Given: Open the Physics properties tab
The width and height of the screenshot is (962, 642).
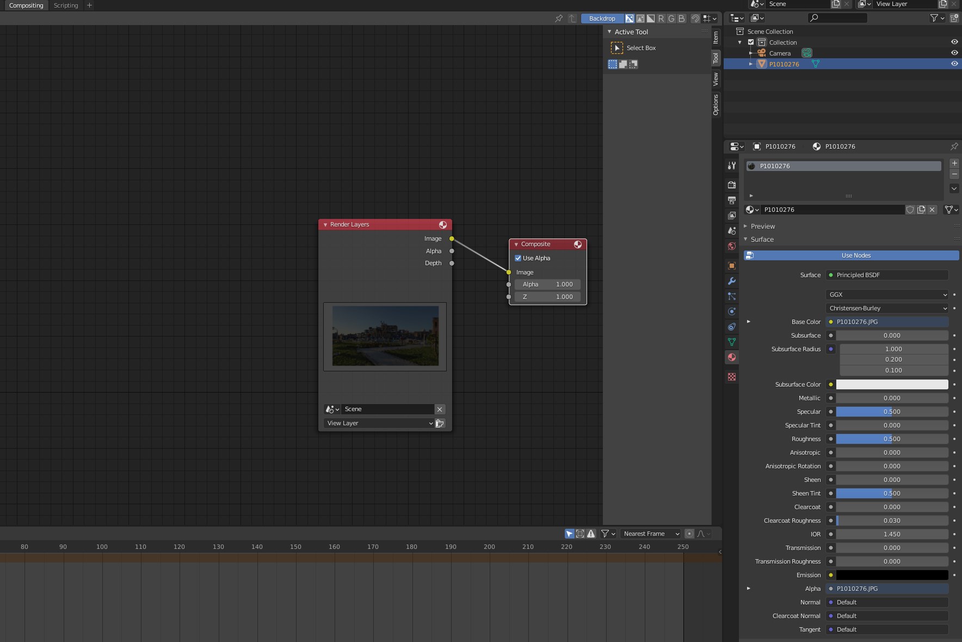Looking at the screenshot, I should tap(732, 311).
